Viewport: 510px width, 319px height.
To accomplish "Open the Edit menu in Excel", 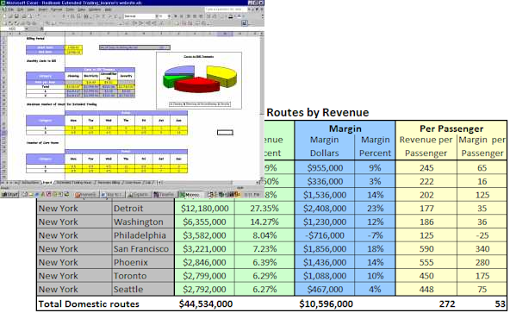I will pyautogui.click(x=20, y=9).
